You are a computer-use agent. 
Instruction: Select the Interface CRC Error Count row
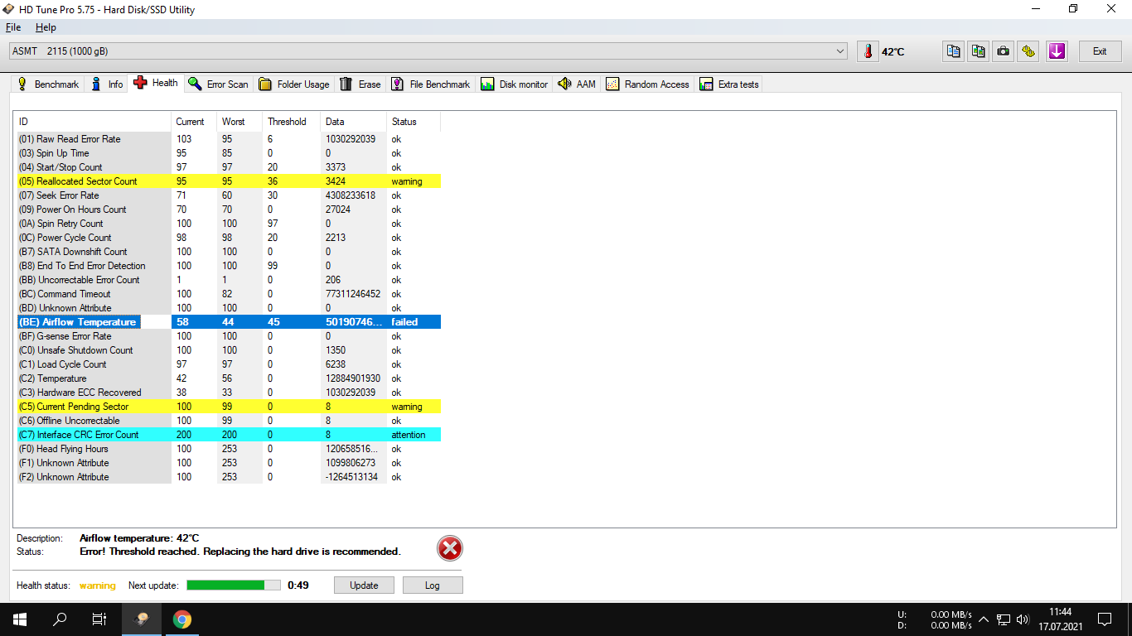coord(229,435)
